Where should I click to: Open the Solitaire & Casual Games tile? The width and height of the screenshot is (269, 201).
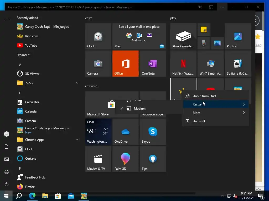coord(238,64)
